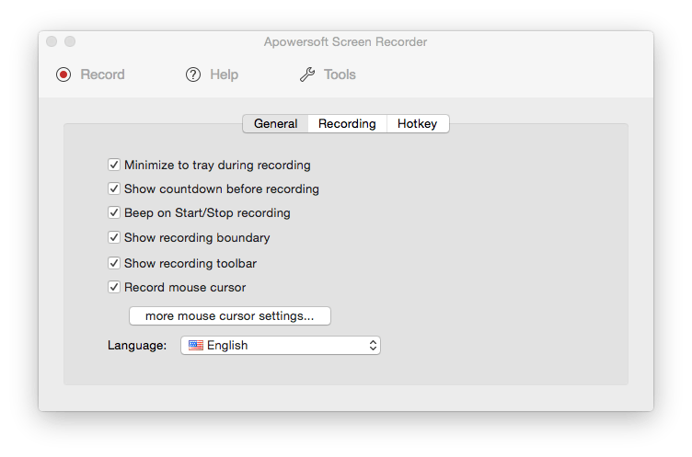Click the Apowersoft Screen Recorder title bar
Screen dimensions: 692x457
pyautogui.click(x=346, y=42)
